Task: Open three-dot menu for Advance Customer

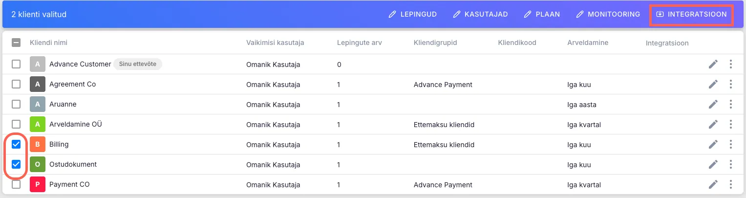Action: 731,64
